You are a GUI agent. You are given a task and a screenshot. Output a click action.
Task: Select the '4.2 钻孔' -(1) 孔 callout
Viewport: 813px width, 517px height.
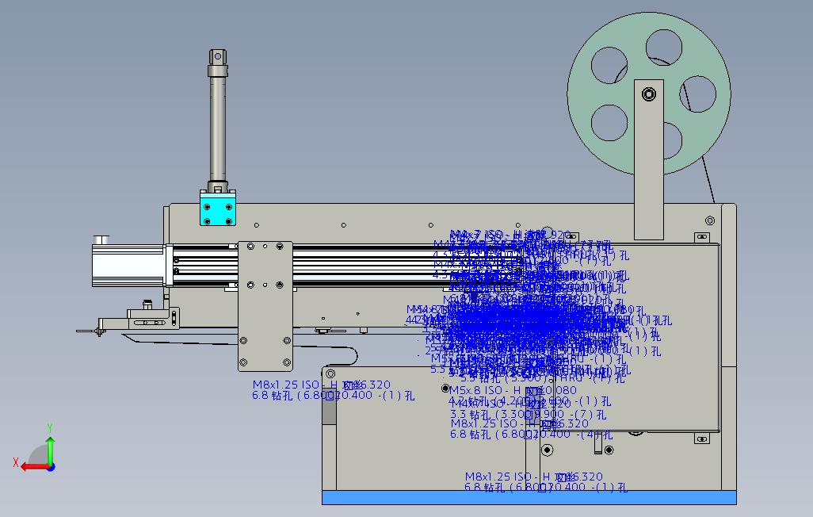pyautogui.click(x=530, y=401)
